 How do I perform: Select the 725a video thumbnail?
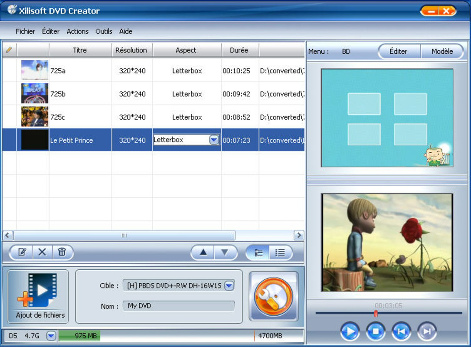(x=35, y=70)
